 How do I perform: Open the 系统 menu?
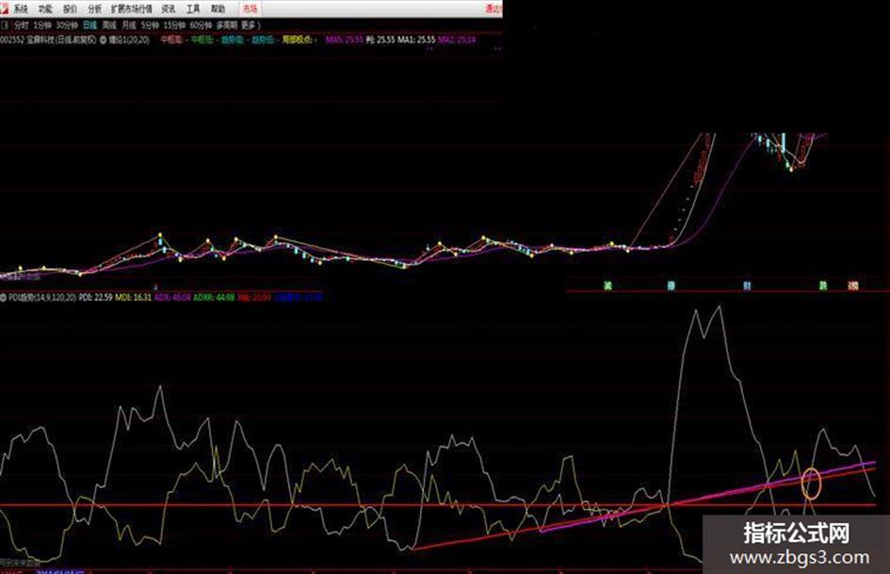click(21, 8)
